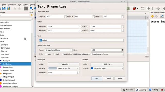Click the BooleanInput pink triangle icon

coord(1,67)
